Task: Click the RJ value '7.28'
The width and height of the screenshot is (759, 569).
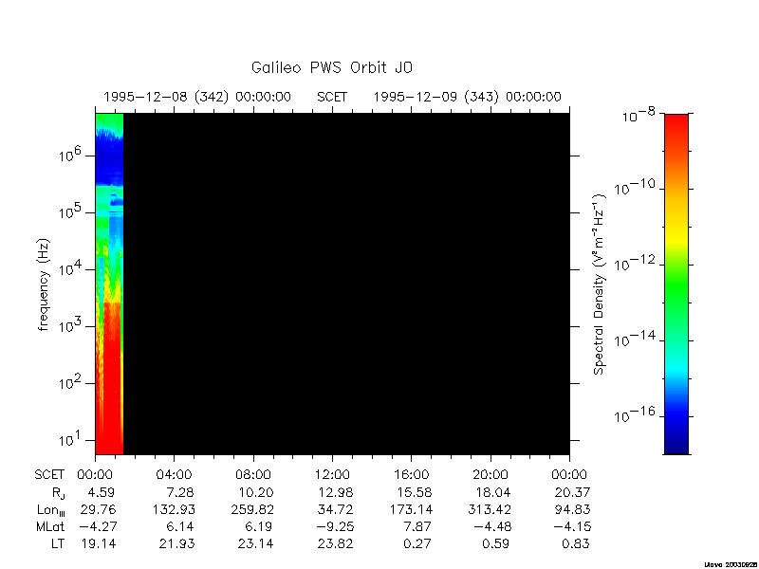Action: [179, 492]
